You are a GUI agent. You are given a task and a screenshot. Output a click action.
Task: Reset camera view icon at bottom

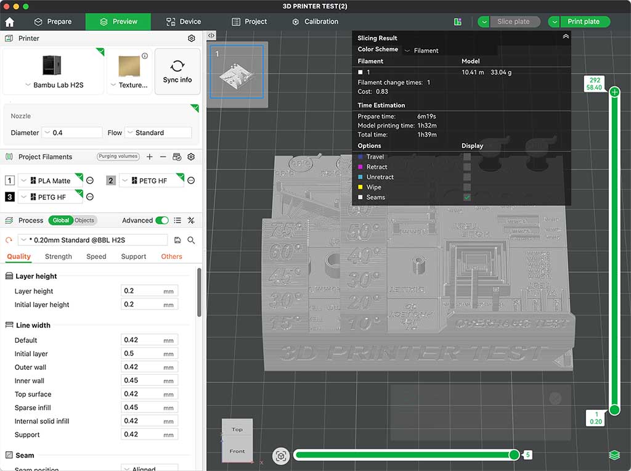[x=281, y=456]
